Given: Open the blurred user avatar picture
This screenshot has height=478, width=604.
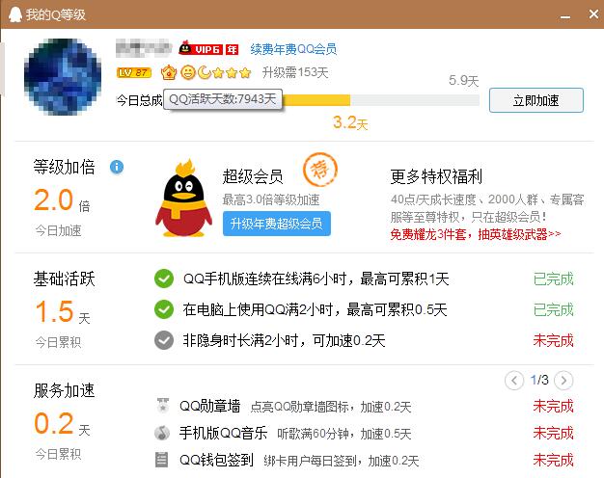Looking at the screenshot, I should 63,76.
